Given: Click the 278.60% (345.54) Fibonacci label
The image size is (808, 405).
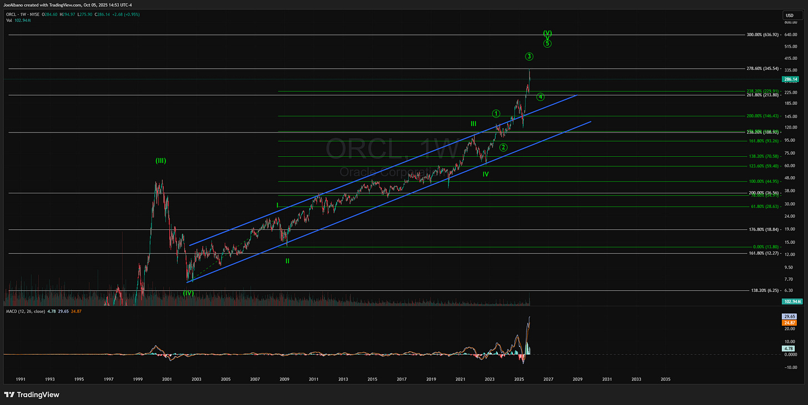Looking at the screenshot, I should 763,69.
